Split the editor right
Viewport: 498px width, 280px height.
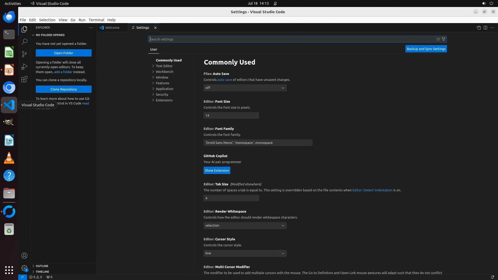tap(485, 28)
